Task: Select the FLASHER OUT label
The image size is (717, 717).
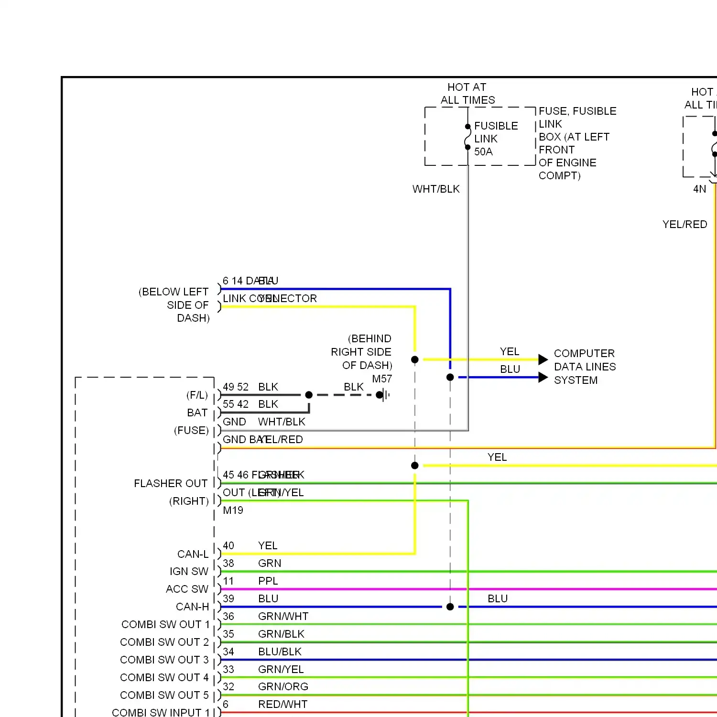Action: click(x=171, y=484)
